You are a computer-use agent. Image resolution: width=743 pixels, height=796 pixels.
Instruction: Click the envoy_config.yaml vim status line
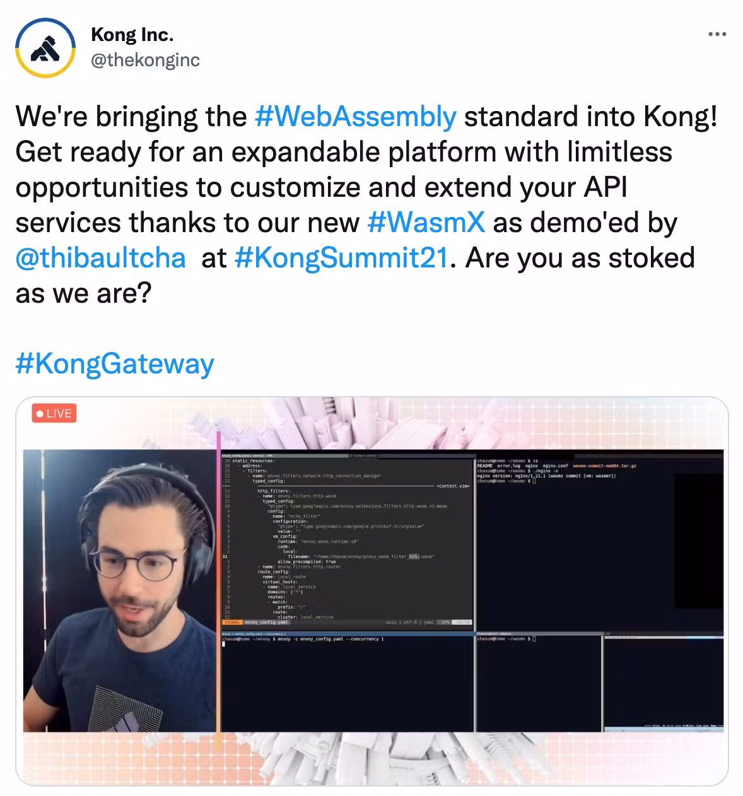pos(347,622)
